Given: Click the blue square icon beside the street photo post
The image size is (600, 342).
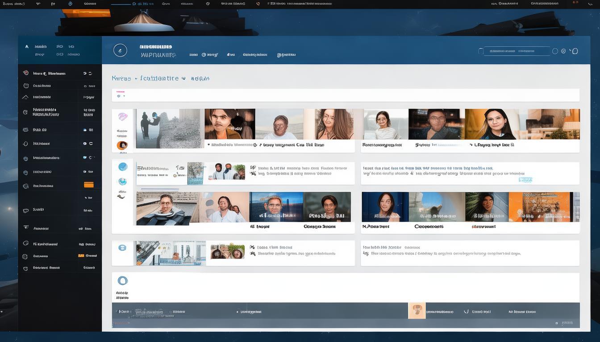Looking at the screenshot, I should click(x=122, y=248).
